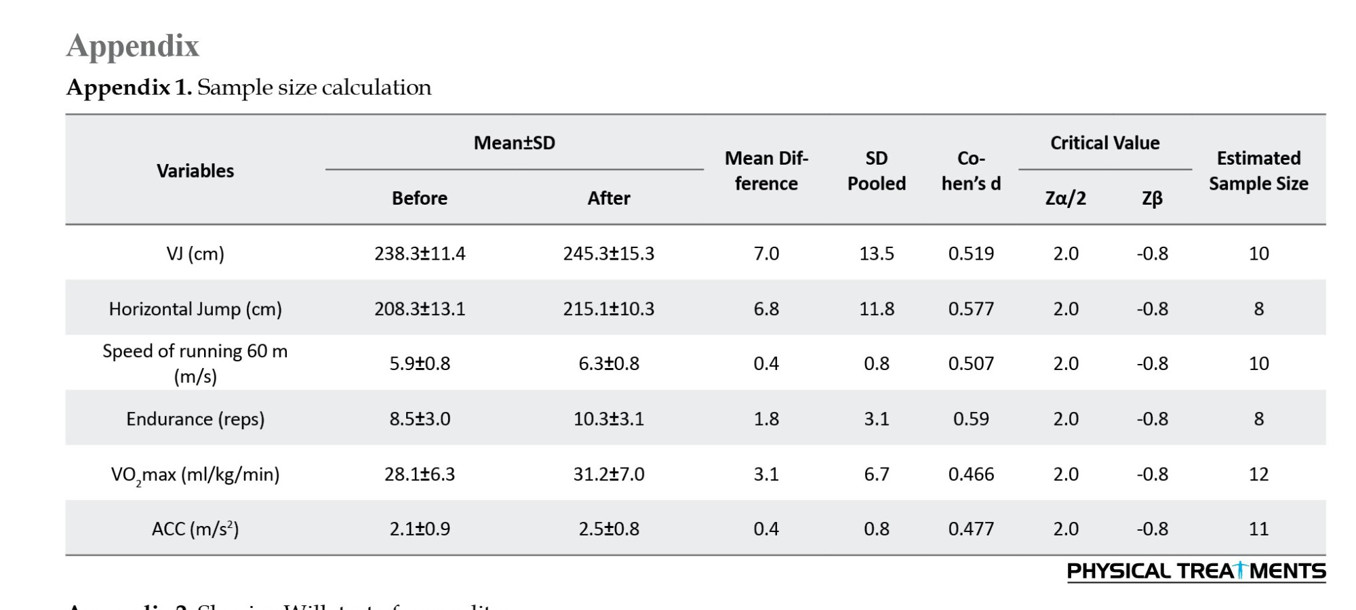The width and height of the screenshot is (1356, 610).
Task: Click the Horizontal Jump (cm) row label
Action: (x=195, y=309)
